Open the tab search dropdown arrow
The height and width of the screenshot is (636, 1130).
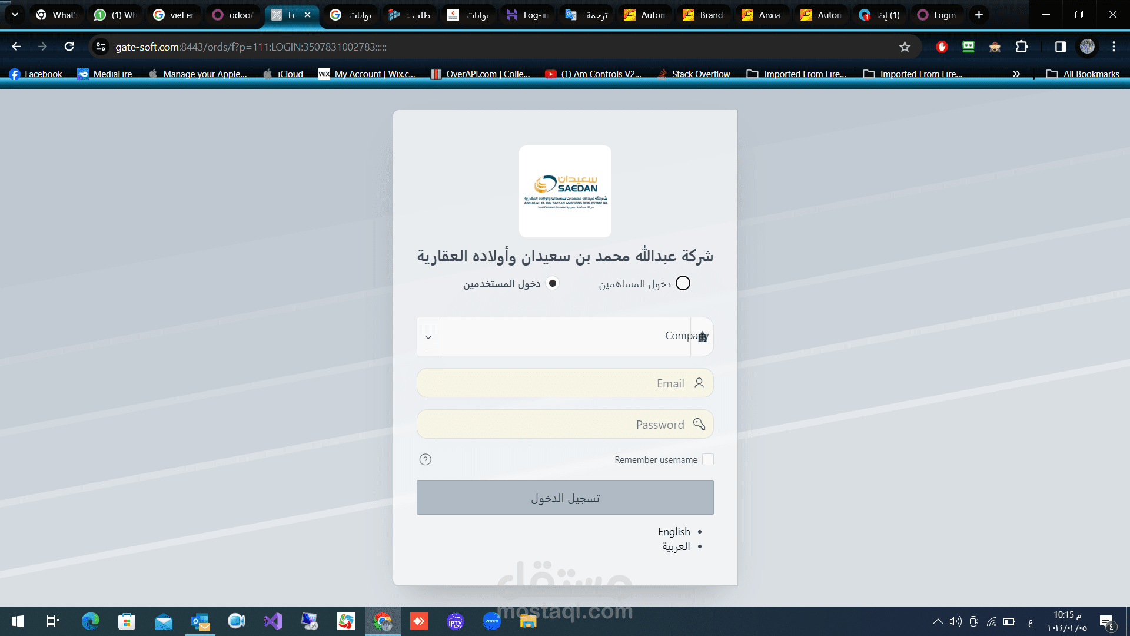[15, 15]
